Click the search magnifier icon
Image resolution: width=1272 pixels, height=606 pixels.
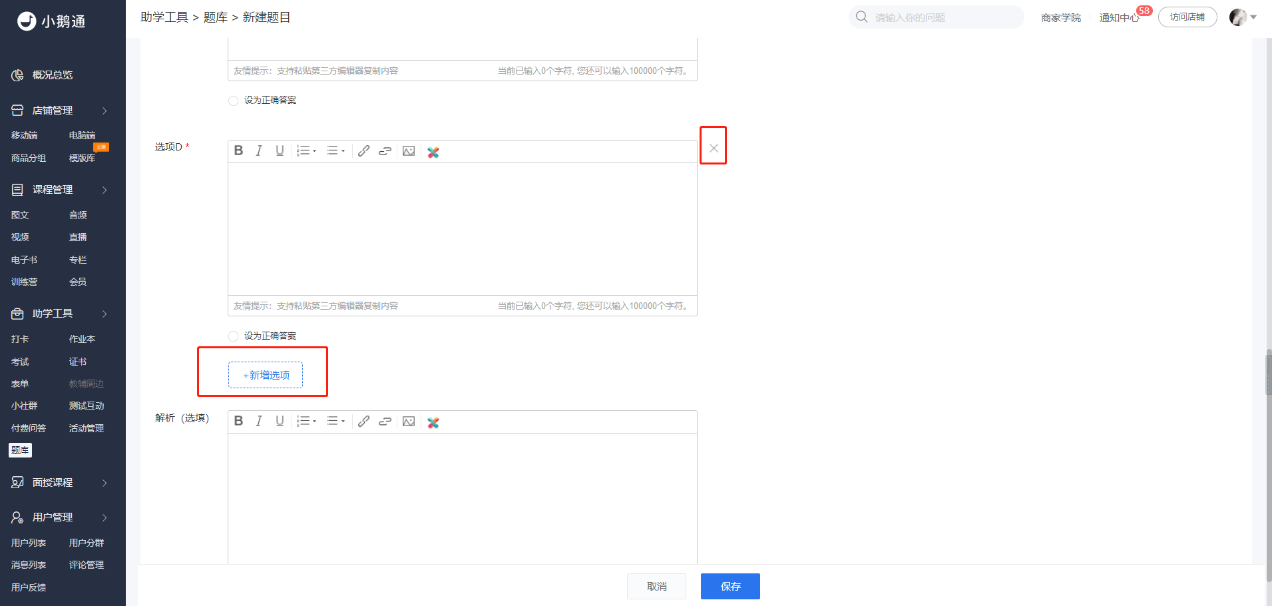click(861, 17)
